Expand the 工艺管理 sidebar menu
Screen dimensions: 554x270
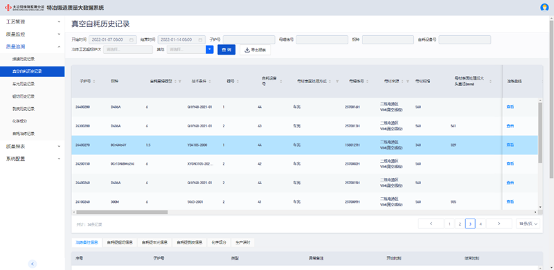coord(33,21)
